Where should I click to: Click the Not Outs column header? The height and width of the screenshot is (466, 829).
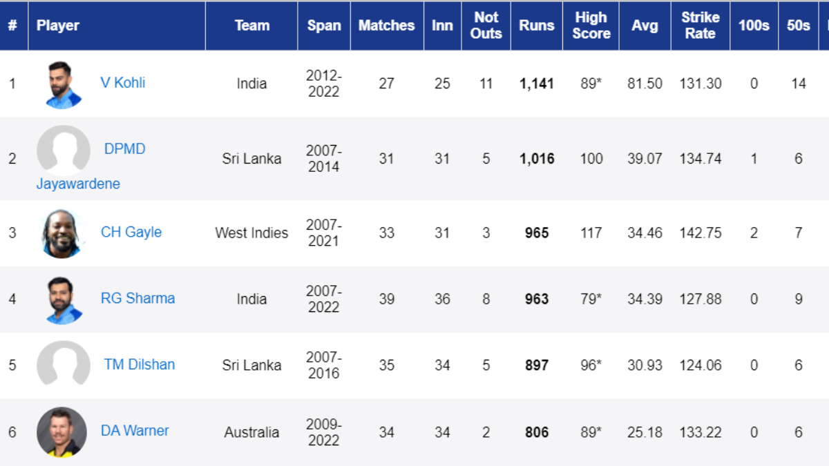pyautogui.click(x=486, y=26)
